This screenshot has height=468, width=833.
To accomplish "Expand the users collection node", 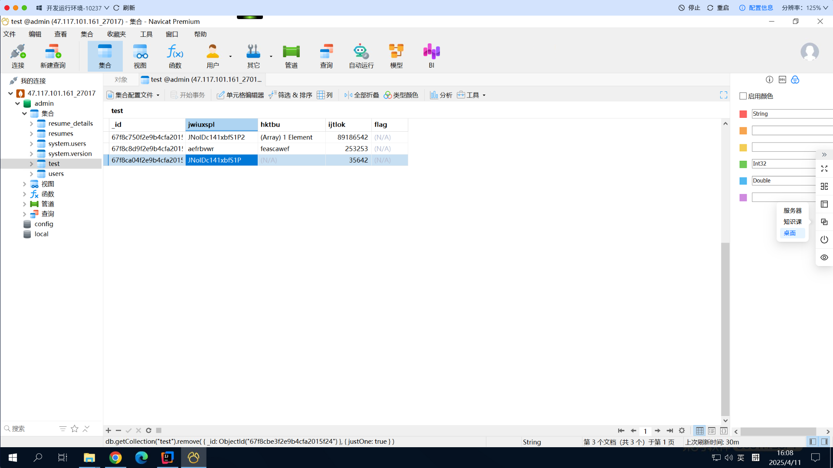I will point(31,174).
